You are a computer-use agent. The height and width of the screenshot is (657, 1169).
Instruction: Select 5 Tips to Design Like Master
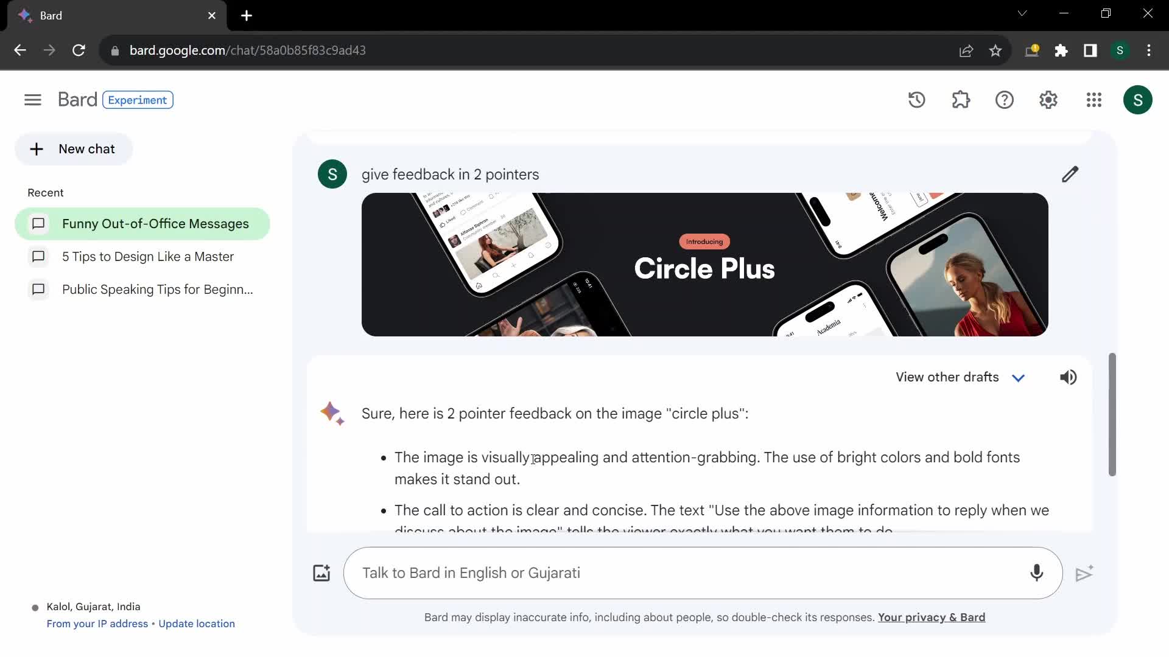point(148,256)
